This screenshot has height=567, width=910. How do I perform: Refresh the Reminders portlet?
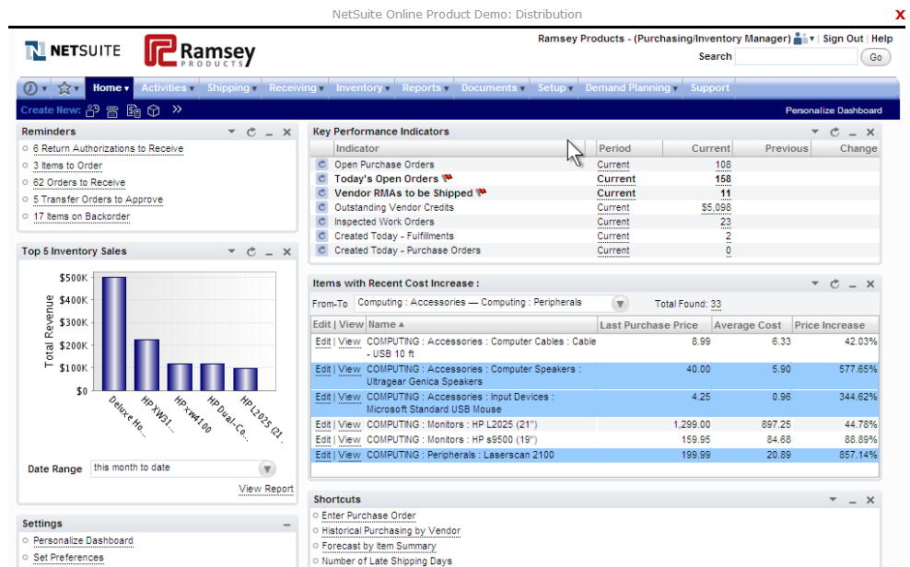(251, 133)
